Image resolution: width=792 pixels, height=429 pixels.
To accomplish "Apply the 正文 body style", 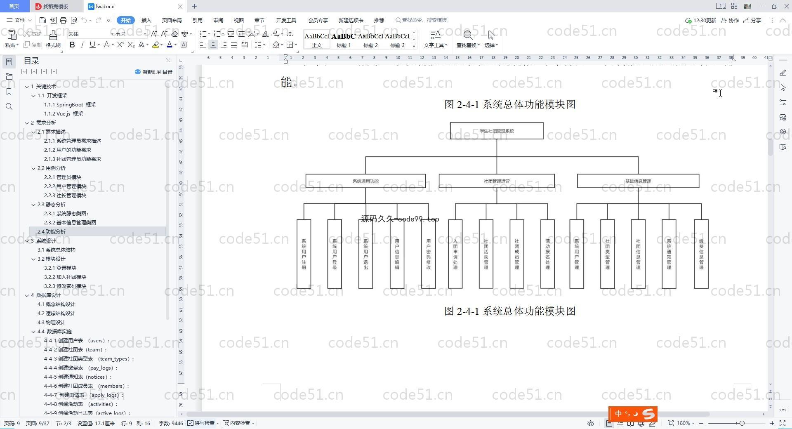I will coord(317,40).
